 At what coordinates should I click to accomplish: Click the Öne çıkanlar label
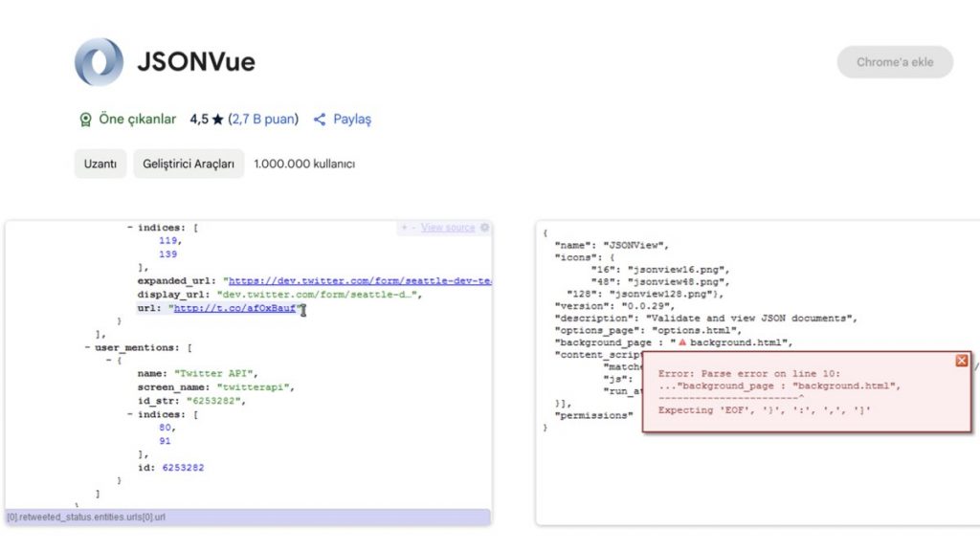pyautogui.click(x=138, y=120)
